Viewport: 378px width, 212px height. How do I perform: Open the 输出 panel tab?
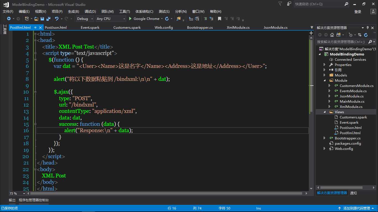12,200
